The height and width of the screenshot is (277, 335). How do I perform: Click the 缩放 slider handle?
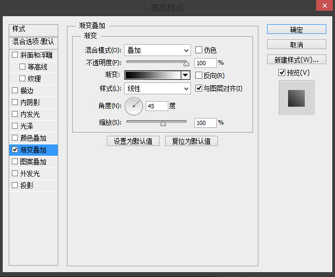pos(163,123)
